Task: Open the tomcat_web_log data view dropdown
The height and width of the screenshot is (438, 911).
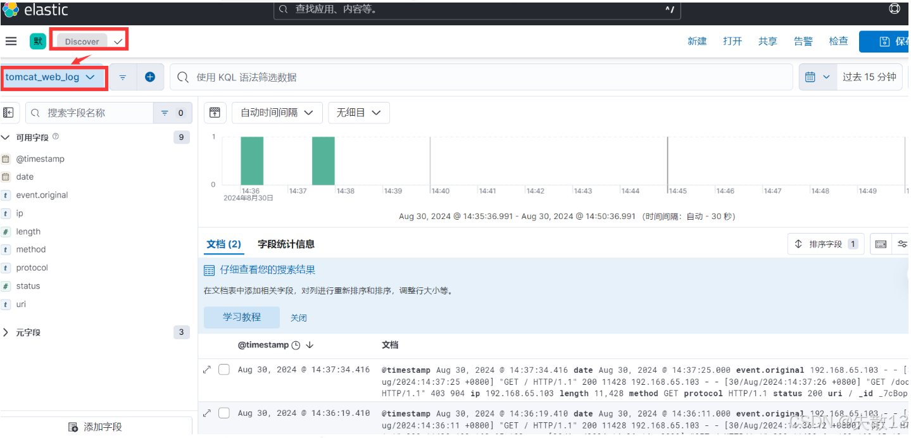Action: coord(54,77)
